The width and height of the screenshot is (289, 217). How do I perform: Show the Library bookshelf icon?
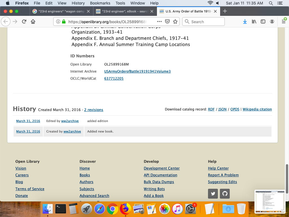click(254, 22)
